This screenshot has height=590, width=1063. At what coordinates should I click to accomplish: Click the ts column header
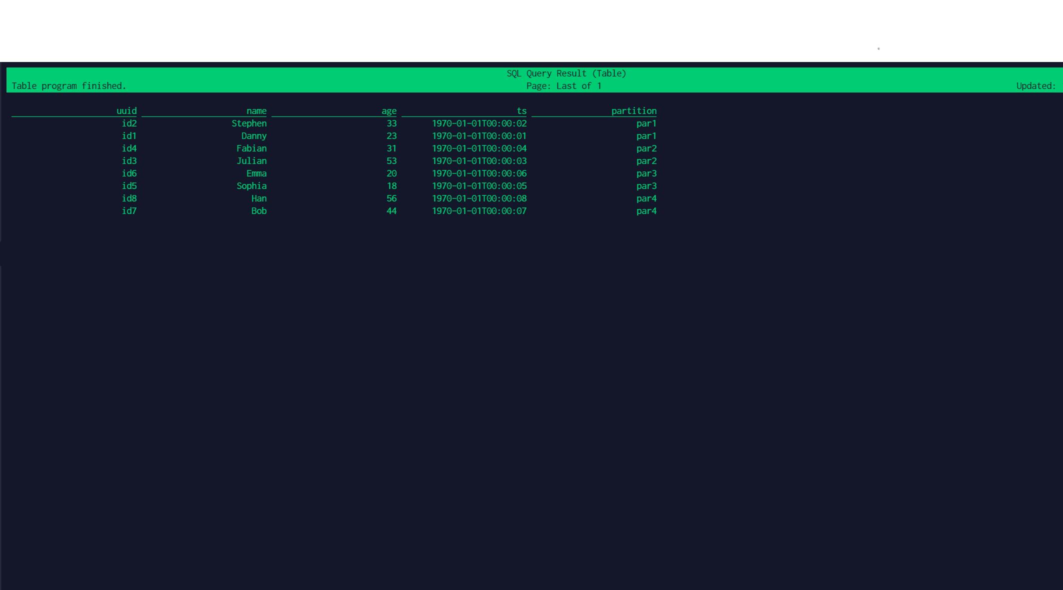pos(521,111)
